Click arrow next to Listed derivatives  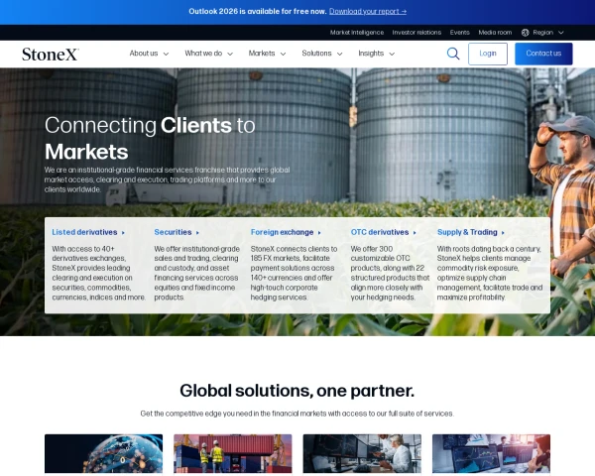123,233
